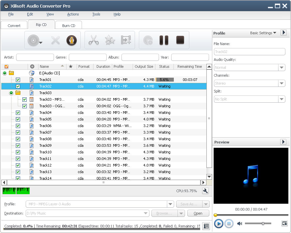Open the Channels dropdown

(x=282, y=83)
